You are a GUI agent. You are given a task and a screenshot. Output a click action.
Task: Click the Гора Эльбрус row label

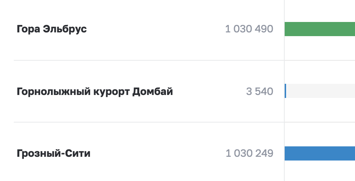tap(52, 29)
